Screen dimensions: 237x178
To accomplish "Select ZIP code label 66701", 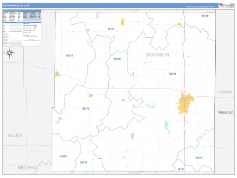I will (173, 74).
